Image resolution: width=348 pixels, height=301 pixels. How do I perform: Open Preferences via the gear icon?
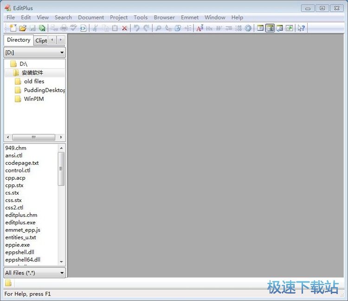[248, 28]
